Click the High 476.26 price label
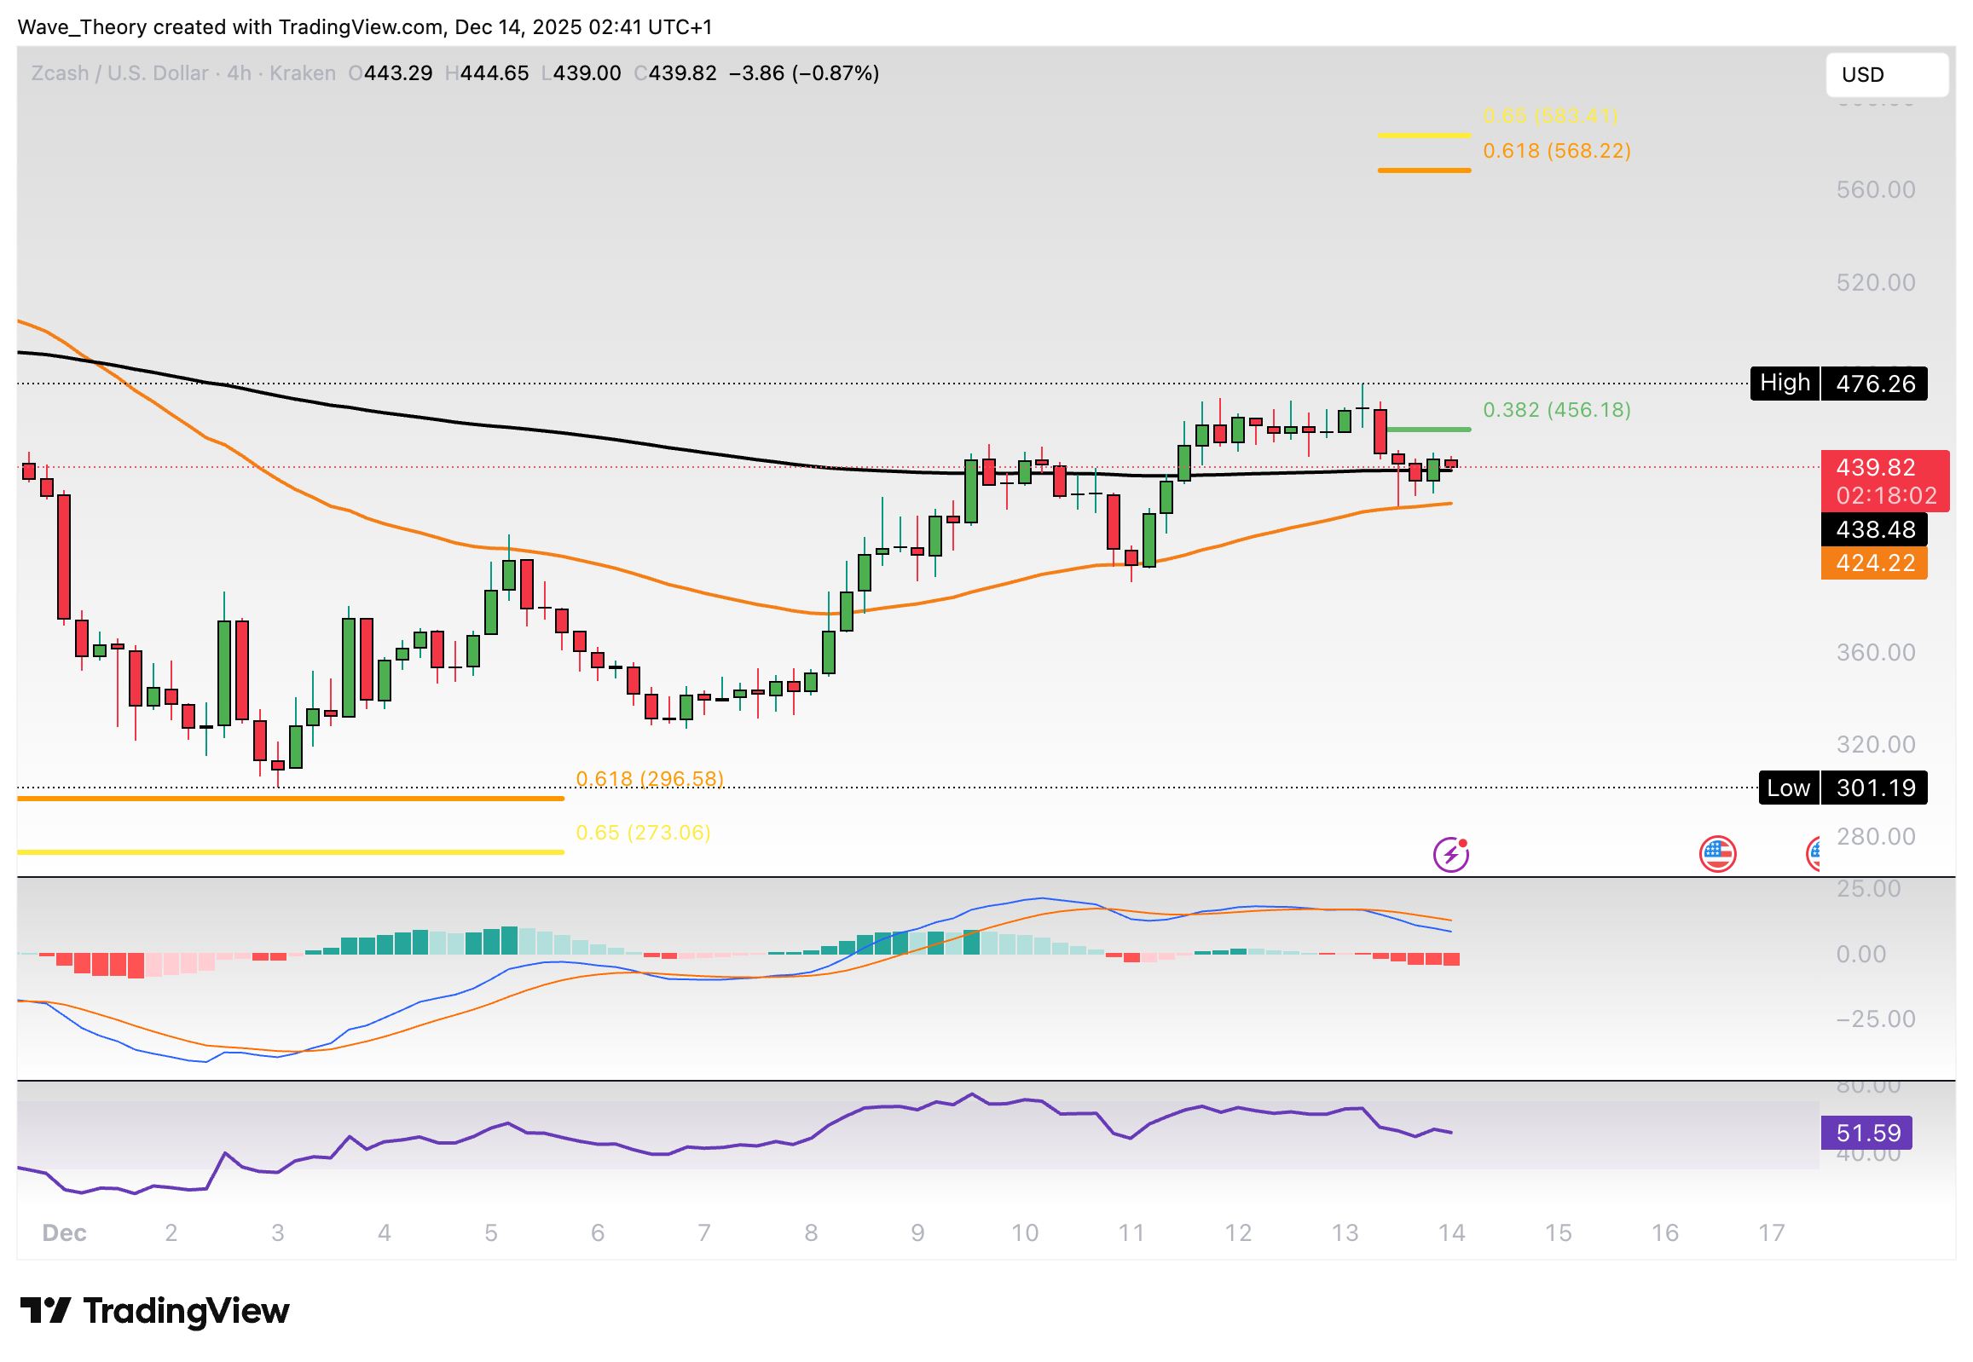Screen dimensions: 1973x1362 tap(1837, 384)
